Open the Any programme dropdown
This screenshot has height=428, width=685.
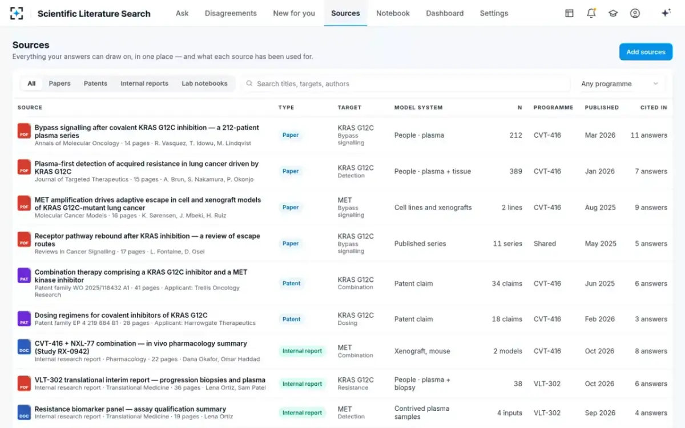(x=619, y=84)
